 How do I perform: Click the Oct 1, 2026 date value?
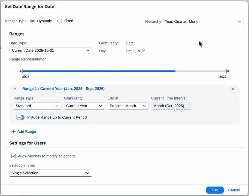coord(135,51)
